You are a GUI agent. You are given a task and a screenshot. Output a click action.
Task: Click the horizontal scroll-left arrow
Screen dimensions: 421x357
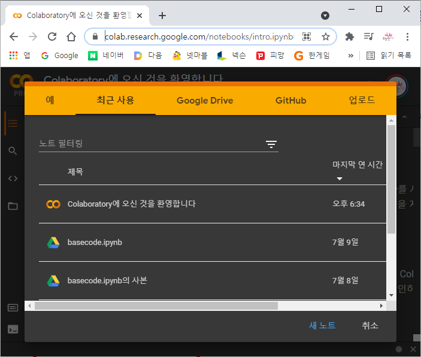pyautogui.click(x=29, y=305)
